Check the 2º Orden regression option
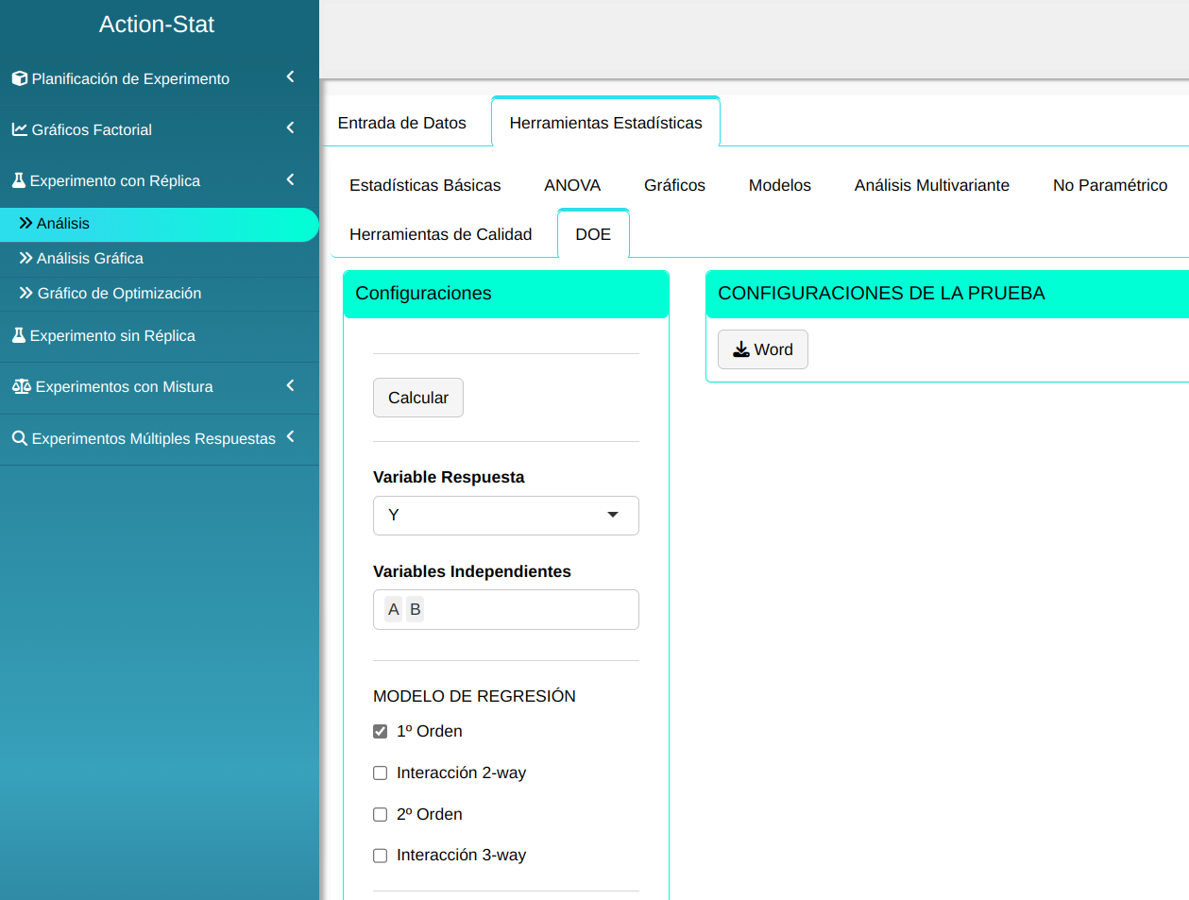 point(381,815)
